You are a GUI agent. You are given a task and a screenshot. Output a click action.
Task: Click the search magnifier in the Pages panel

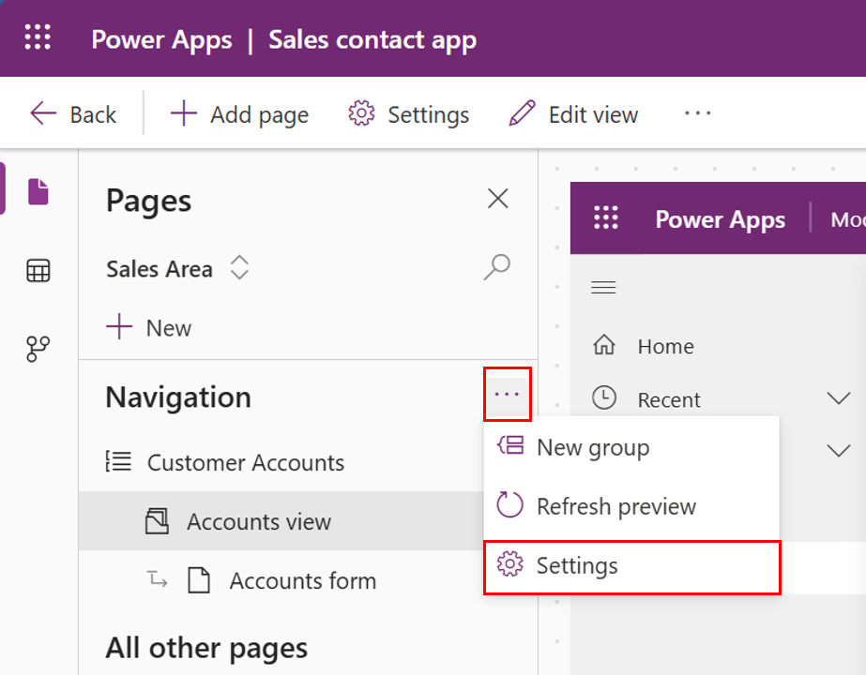[x=494, y=268]
